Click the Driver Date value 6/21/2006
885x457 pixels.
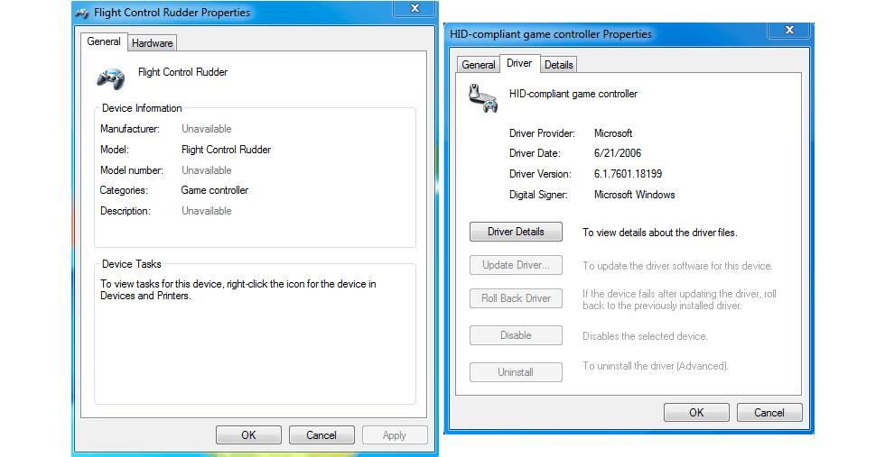click(x=618, y=152)
